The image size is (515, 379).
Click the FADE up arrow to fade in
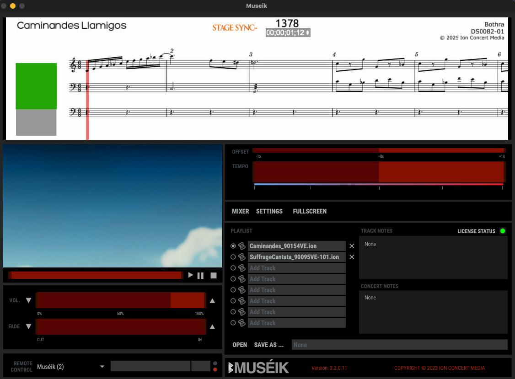[x=213, y=326]
